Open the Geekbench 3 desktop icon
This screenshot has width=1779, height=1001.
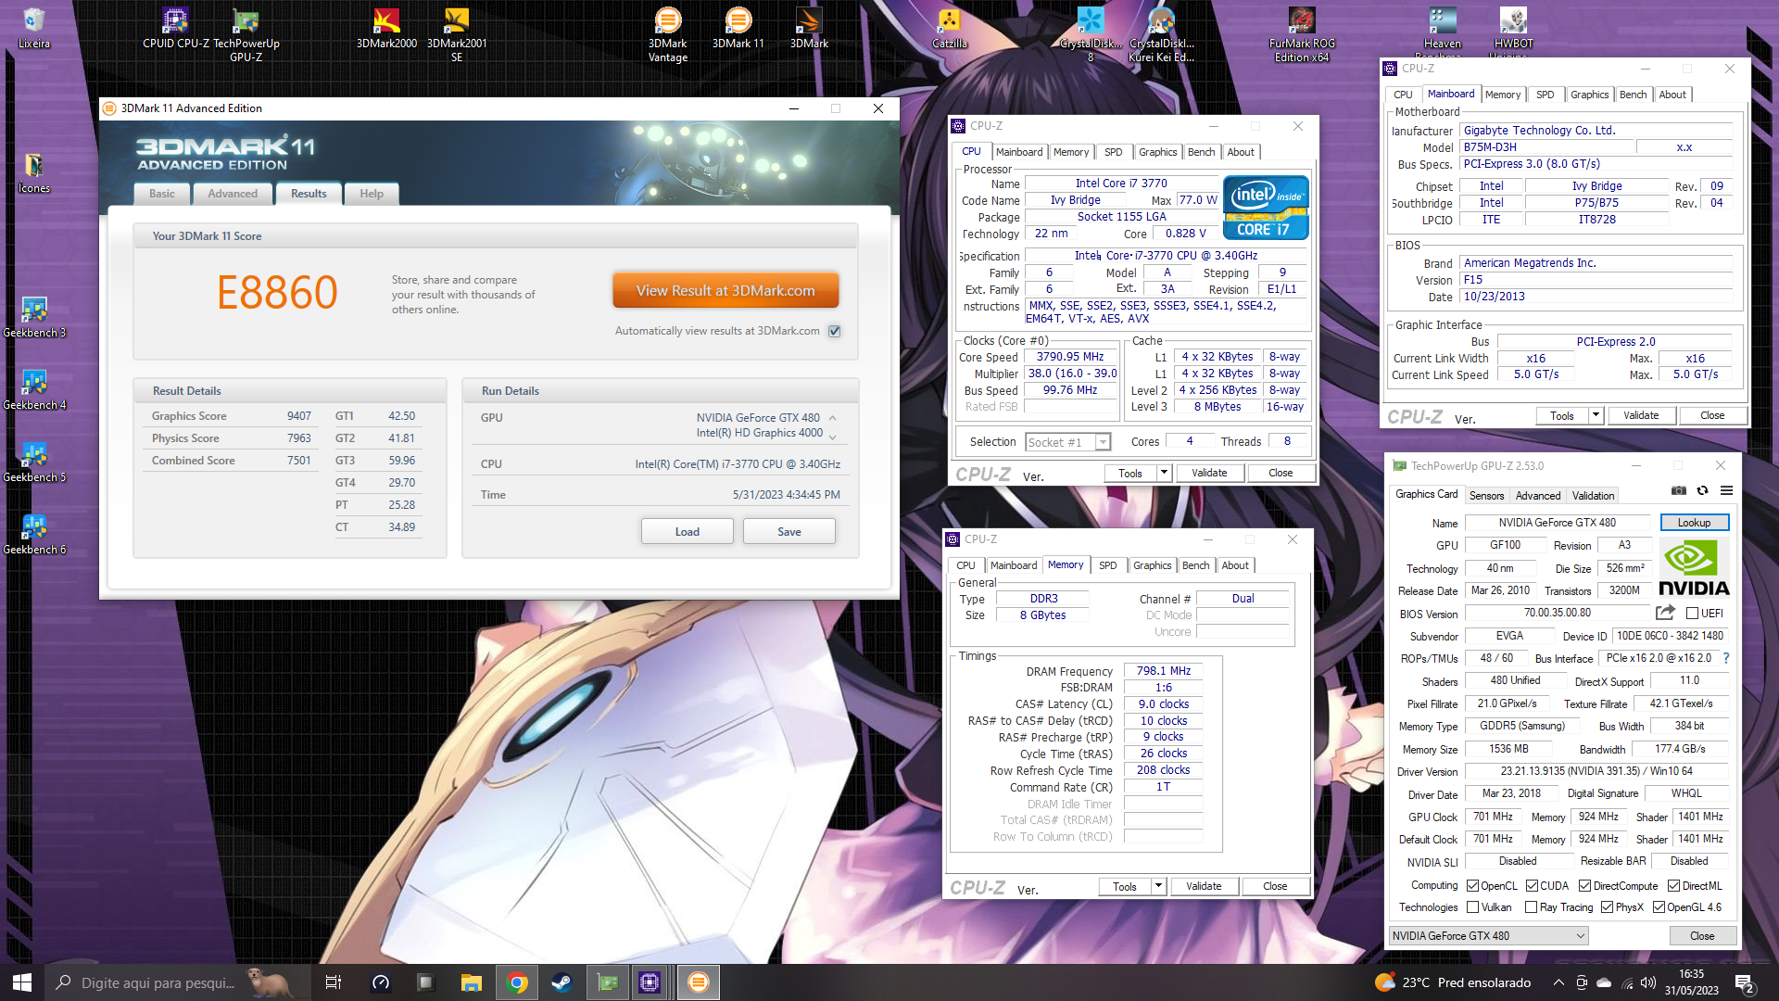point(34,318)
